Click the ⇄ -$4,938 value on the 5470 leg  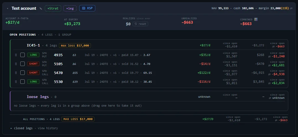tap(276, 74)
